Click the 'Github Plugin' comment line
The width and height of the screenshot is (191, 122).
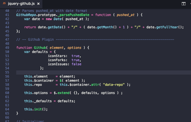(95, 39)
